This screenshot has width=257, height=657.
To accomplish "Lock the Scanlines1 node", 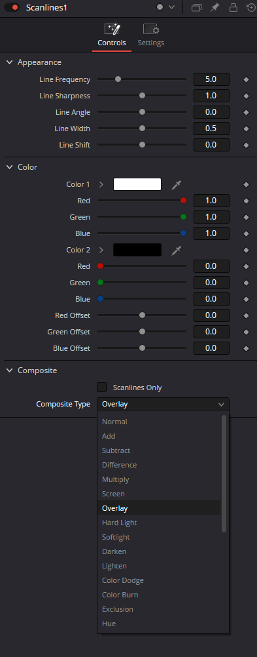I will tap(233, 8).
